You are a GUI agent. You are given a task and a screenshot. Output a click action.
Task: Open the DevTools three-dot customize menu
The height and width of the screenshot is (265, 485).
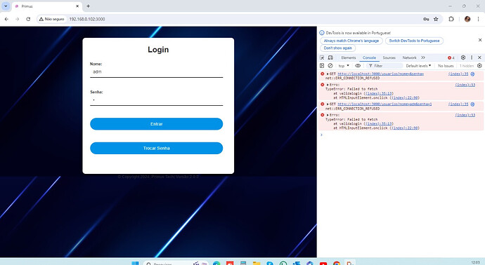472,57
